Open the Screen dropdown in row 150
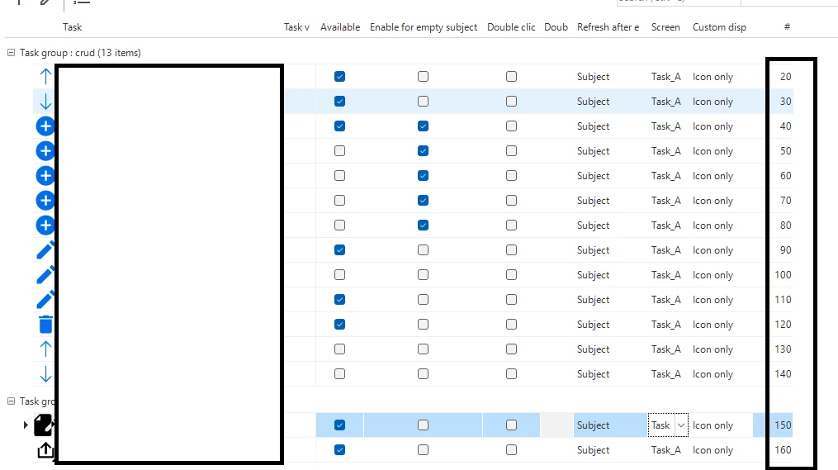This screenshot has height=470, width=838. 681,425
